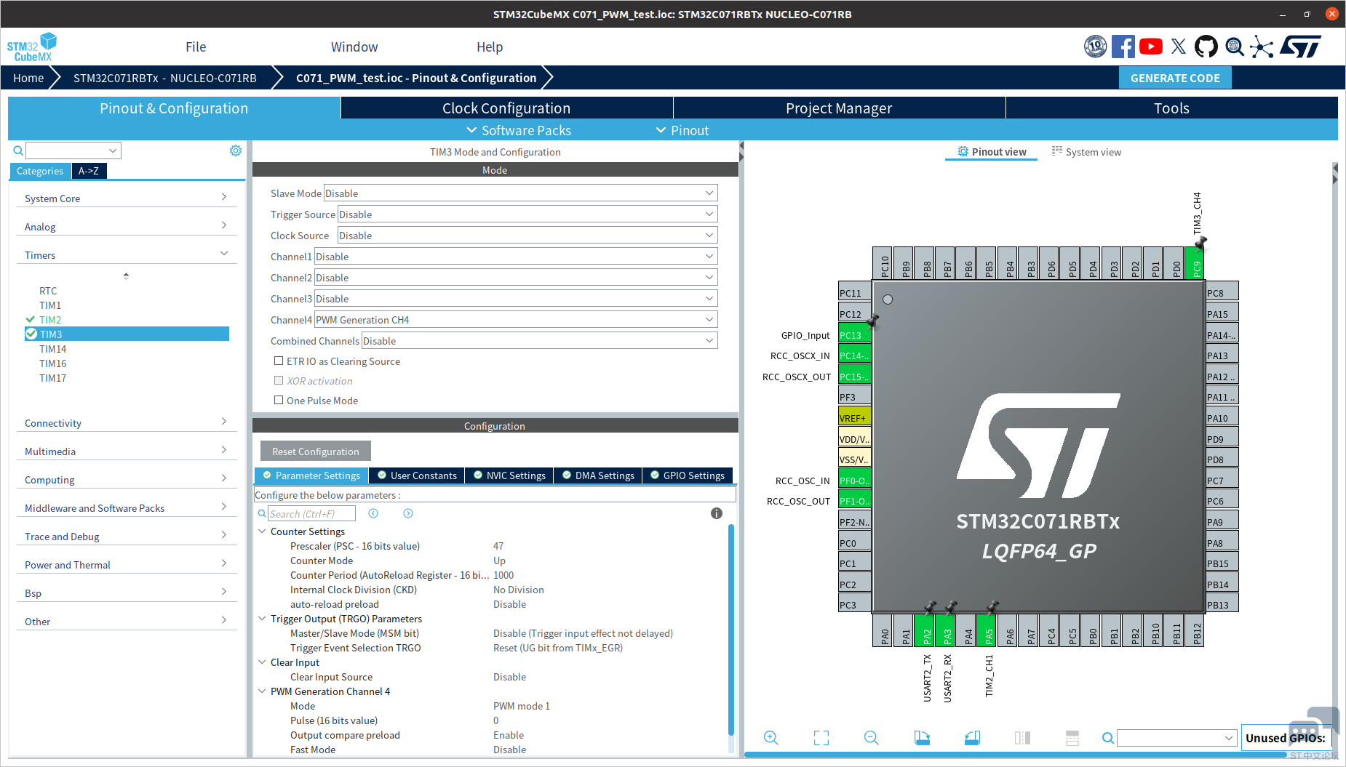Open the ST YouTube channel icon
Image resolution: width=1346 pixels, height=767 pixels.
click(1151, 47)
